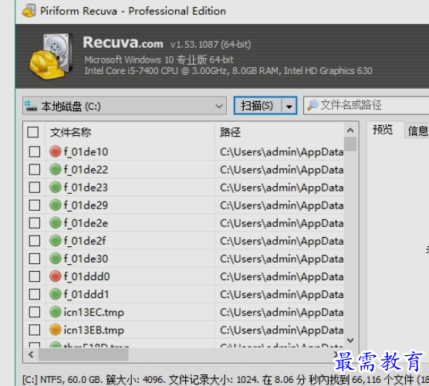
Task: Click green status dot for f_01de2f
Action: click(56, 241)
